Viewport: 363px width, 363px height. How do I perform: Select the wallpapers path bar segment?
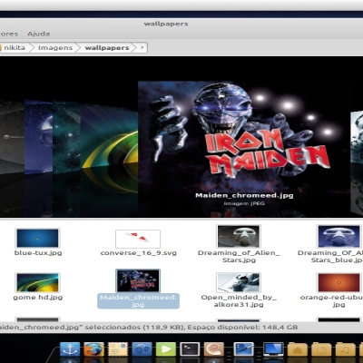coord(107,47)
